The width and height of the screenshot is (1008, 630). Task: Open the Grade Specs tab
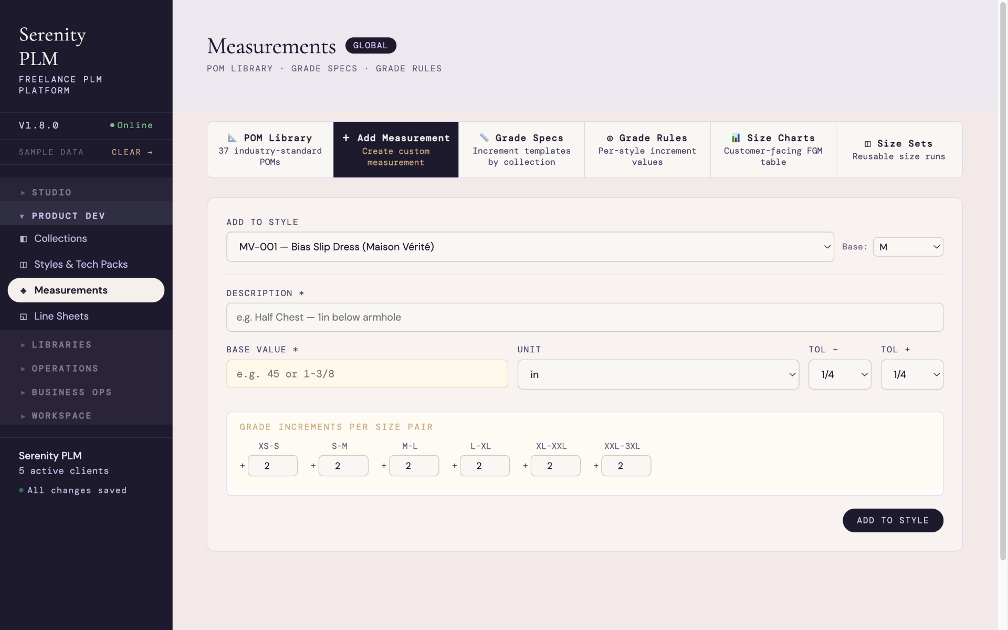521,150
